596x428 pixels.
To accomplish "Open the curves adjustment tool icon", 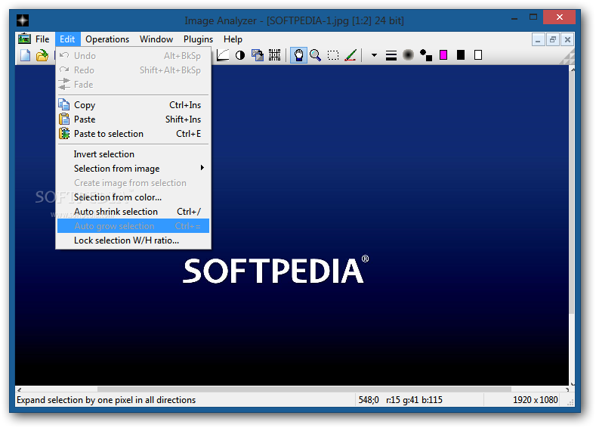I will [223, 55].
